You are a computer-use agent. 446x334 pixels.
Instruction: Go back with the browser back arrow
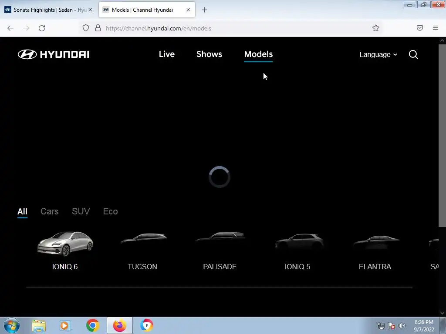10,28
